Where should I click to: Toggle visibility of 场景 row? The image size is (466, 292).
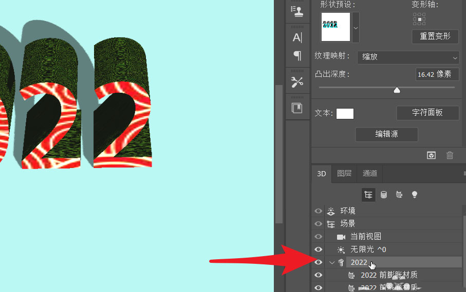(318, 223)
